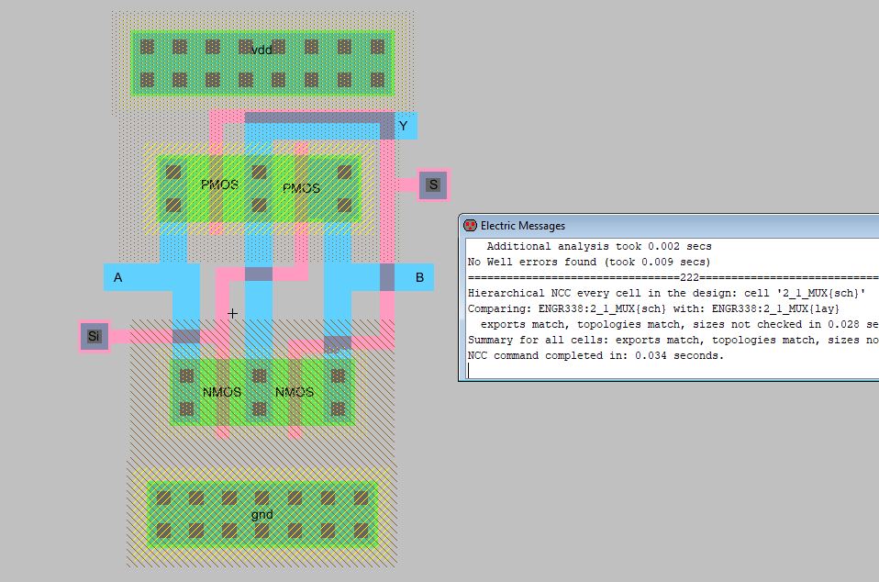
Task: Select the right PMOS transistor
Action: click(301, 188)
